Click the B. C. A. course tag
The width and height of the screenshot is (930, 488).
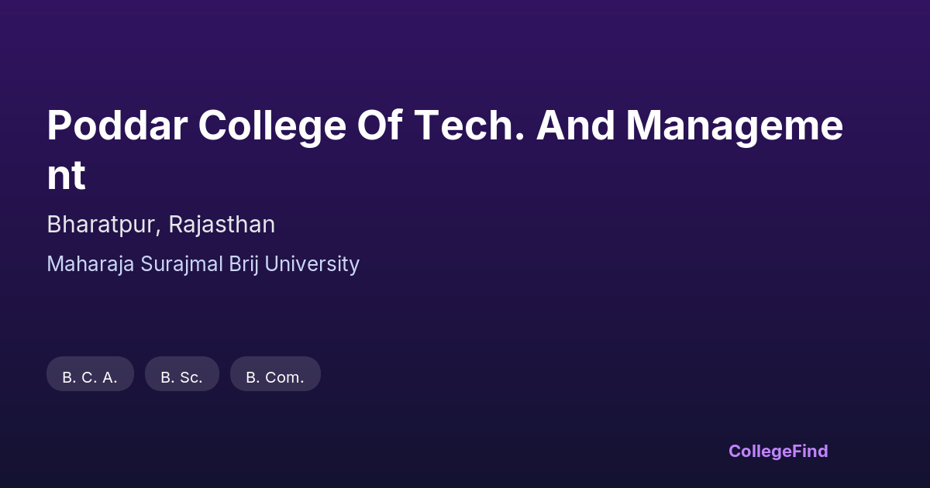(x=90, y=377)
